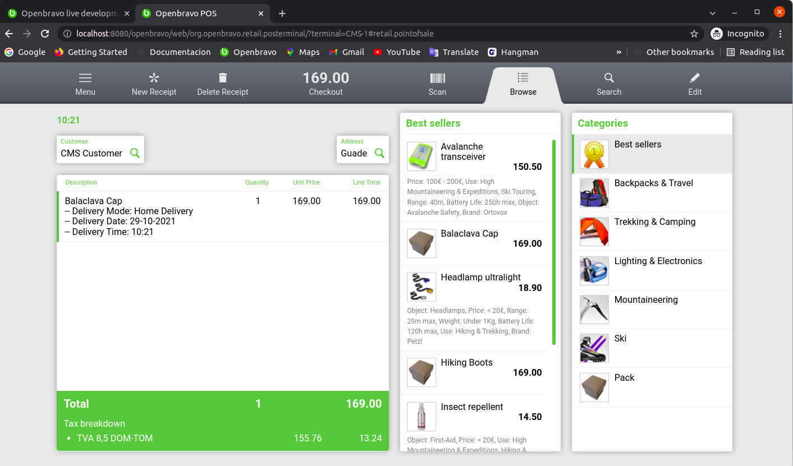The width and height of the screenshot is (793, 466).
Task: Open the YouTube bookmark
Action: pyautogui.click(x=397, y=52)
